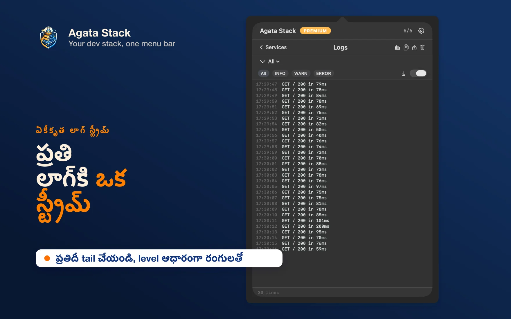Viewport: 511px width, 319px height.
Task: Go back to Services
Action: coord(273,47)
